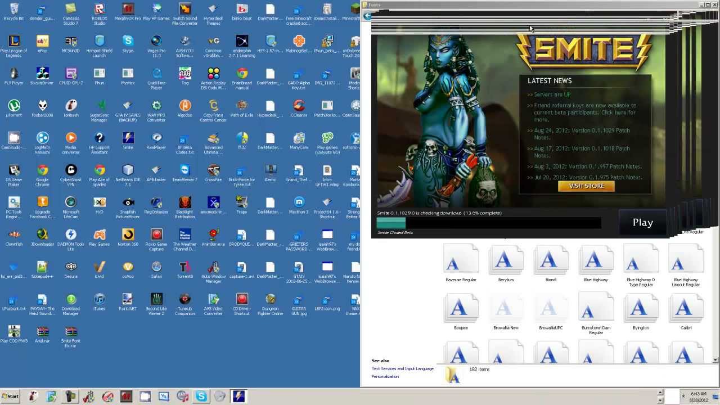The height and width of the screenshot is (405, 720).
Task: Open Paint.NET desktop shortcut
Action: tap(128, 303)
